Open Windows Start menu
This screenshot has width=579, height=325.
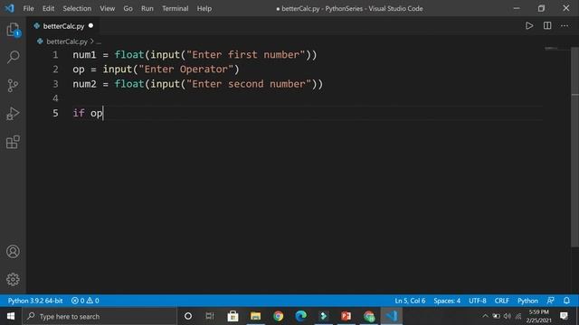tap(11, 316)
